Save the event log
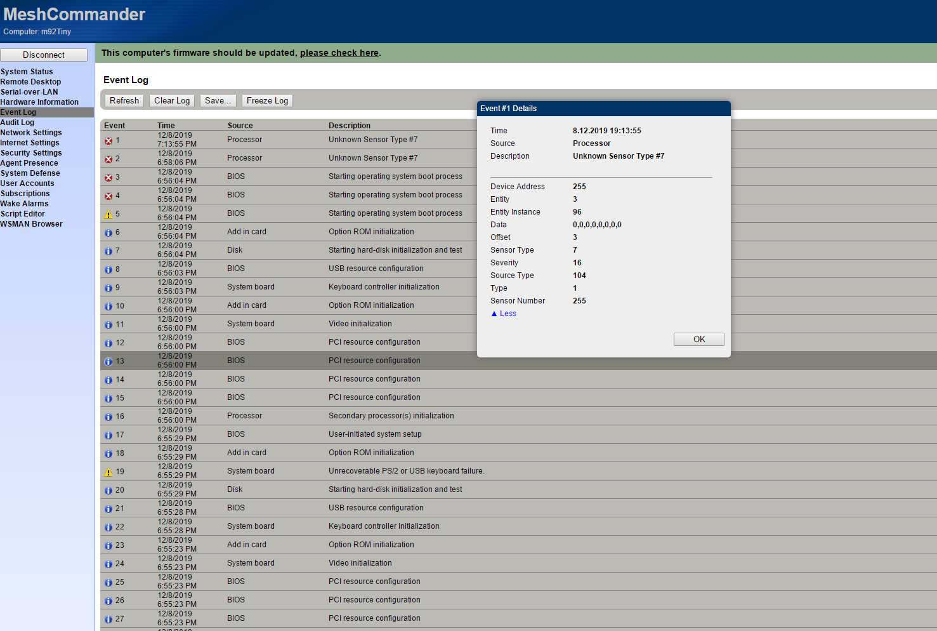 (x=218, y=100)
